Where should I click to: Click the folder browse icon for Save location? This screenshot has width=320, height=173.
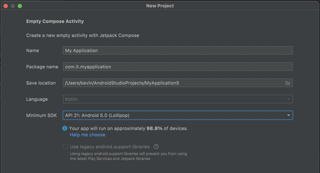point(288,83)
